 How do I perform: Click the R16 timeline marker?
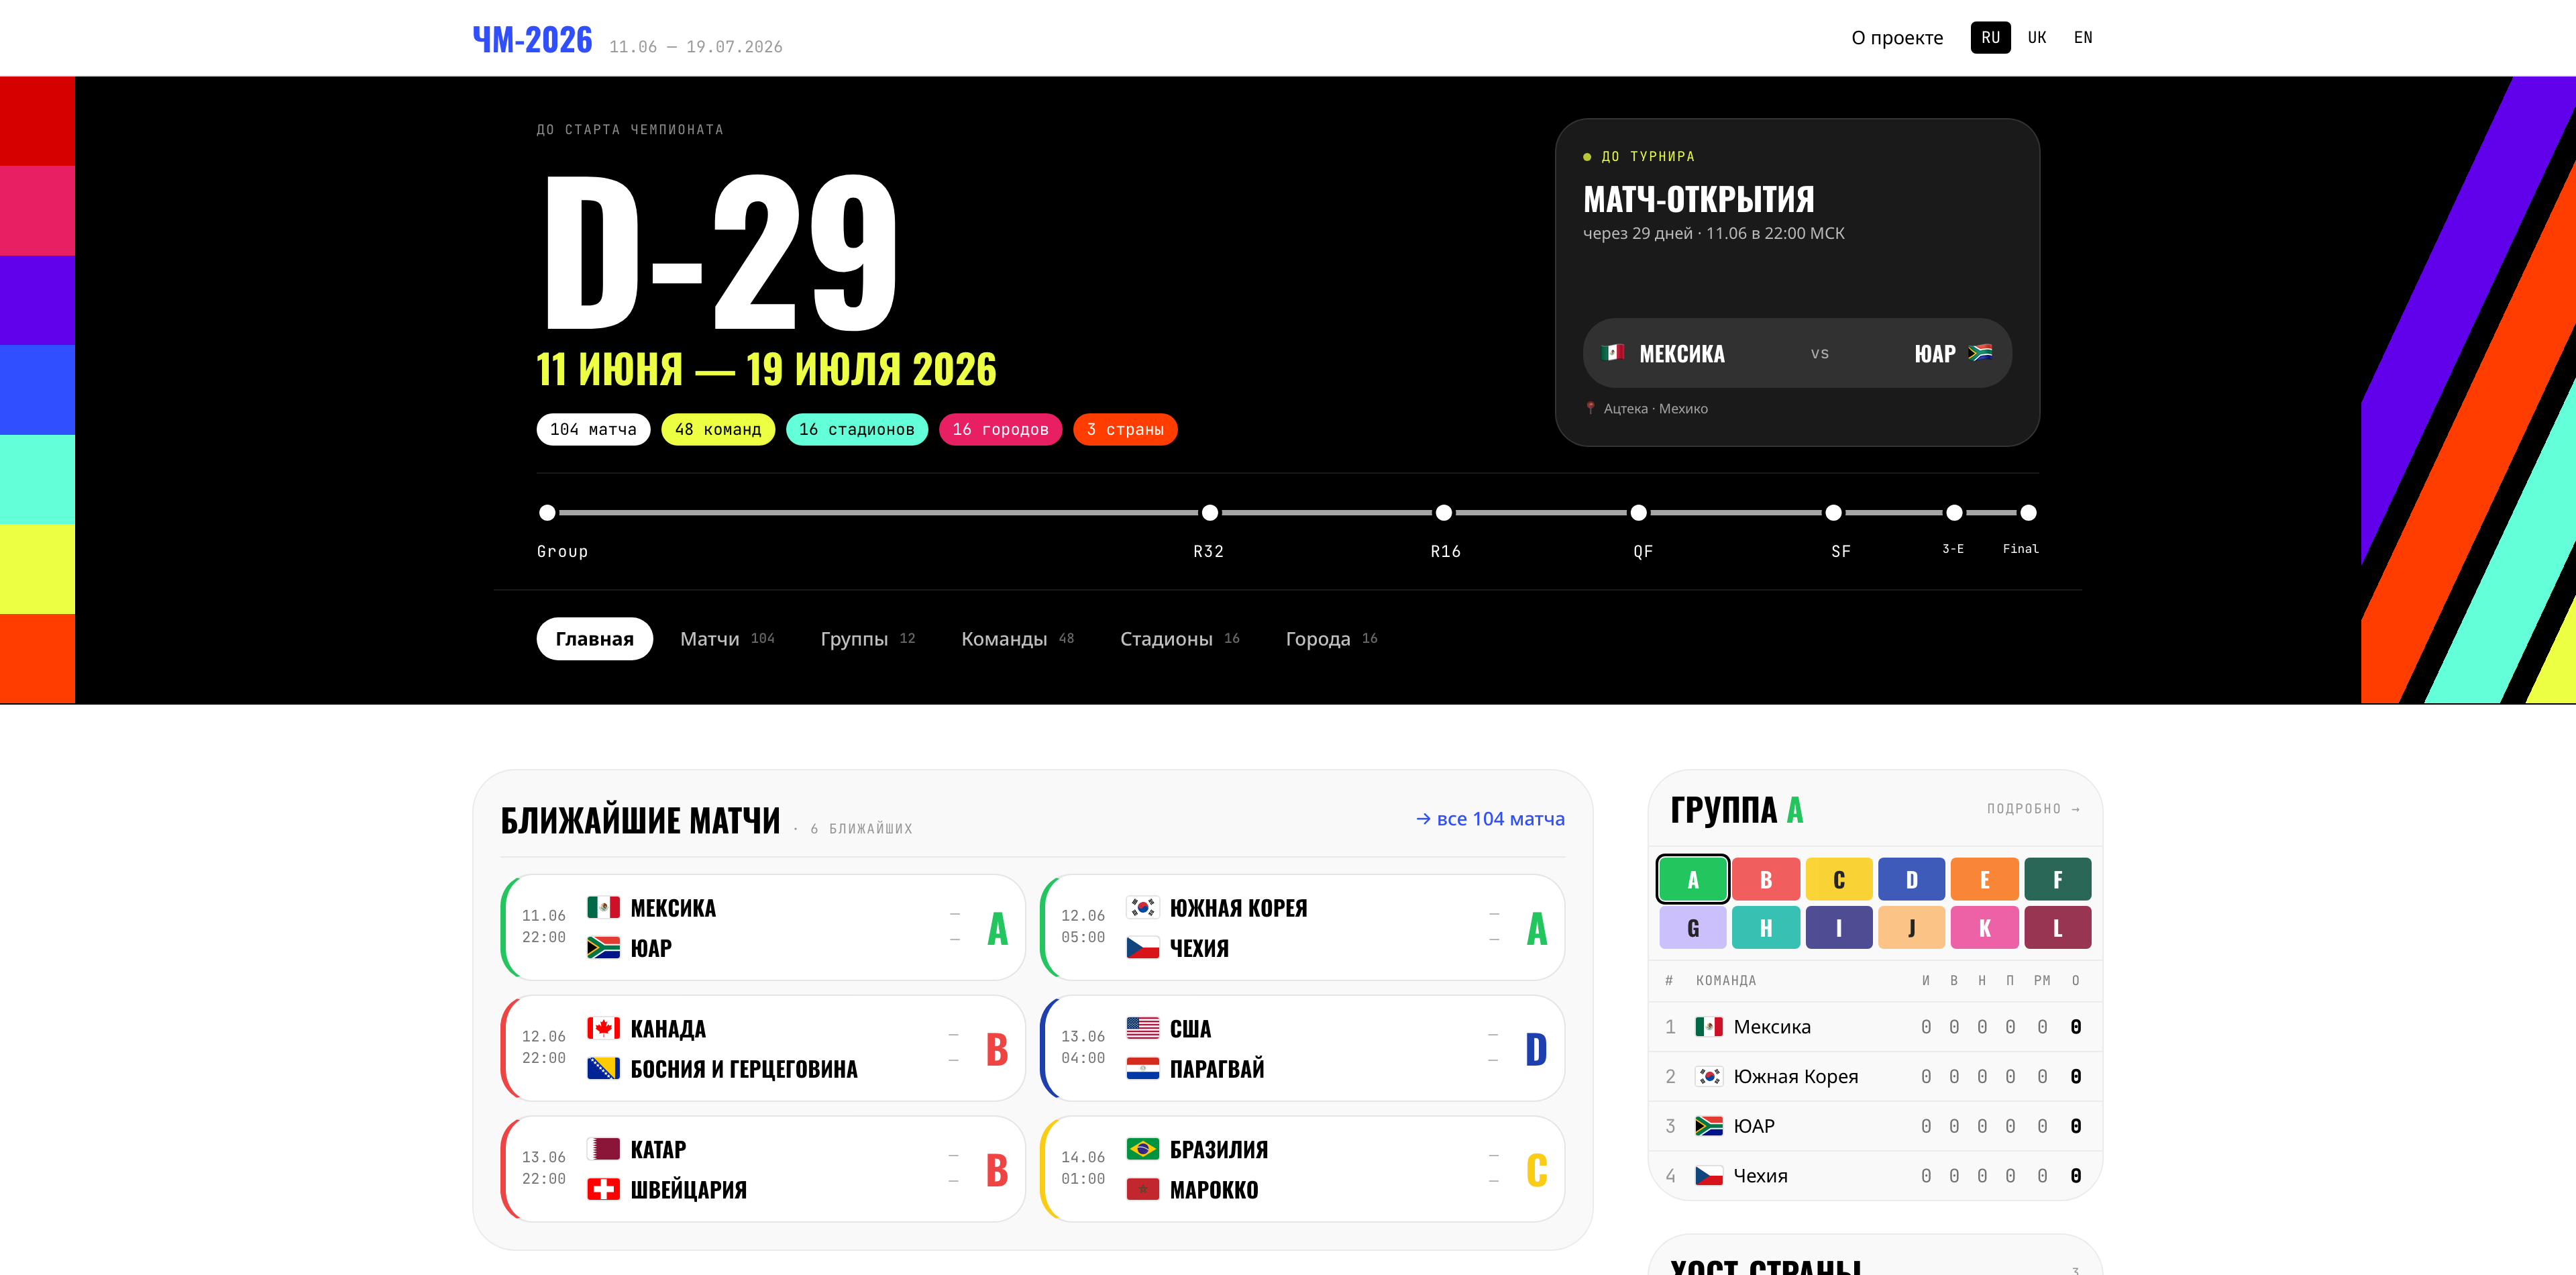point(1444,513)
